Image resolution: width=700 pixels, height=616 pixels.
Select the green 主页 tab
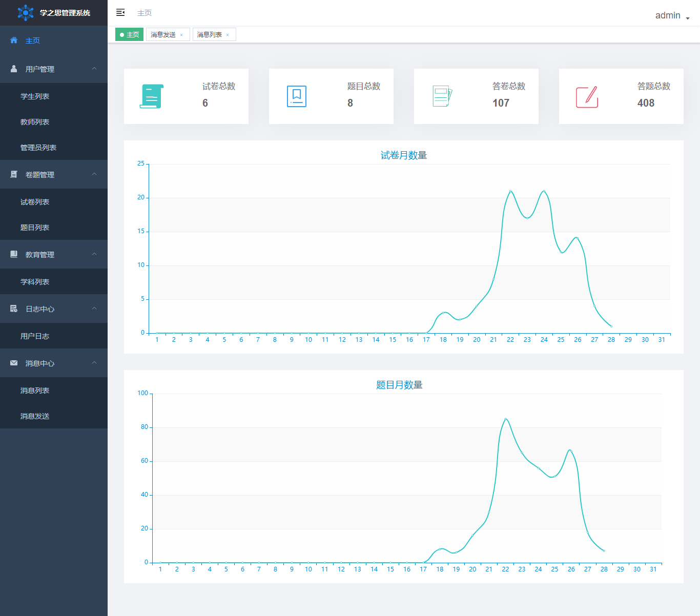pos(129,35)
